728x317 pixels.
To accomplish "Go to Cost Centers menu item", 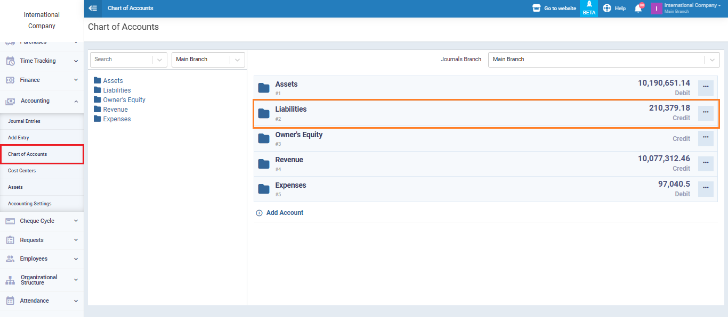I will 22,171.
